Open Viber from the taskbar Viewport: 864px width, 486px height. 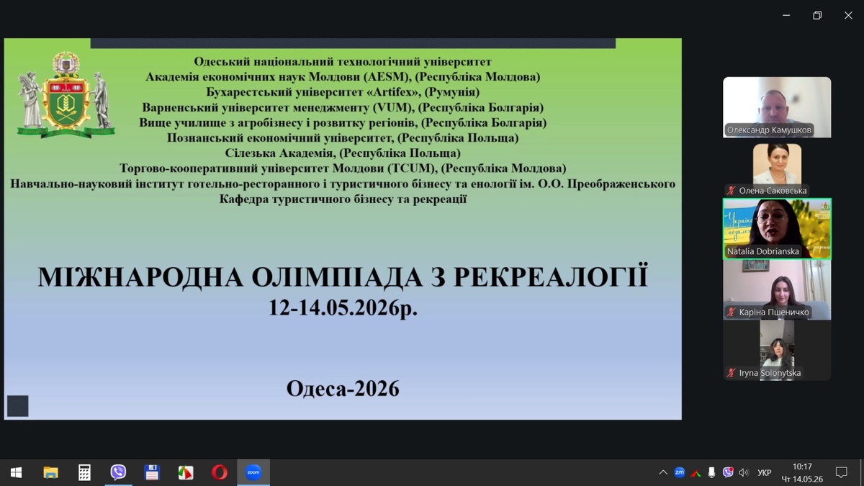118,472
